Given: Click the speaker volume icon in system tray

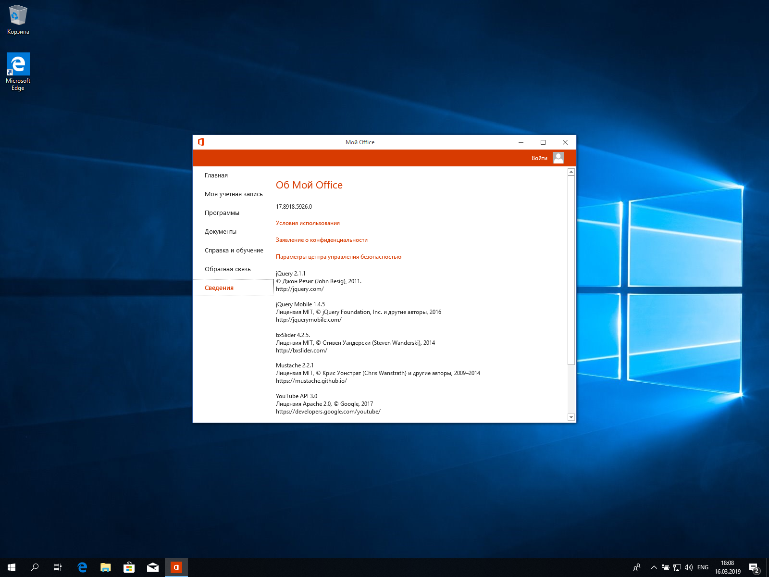Looking at the screenshot, I should 689,567.
